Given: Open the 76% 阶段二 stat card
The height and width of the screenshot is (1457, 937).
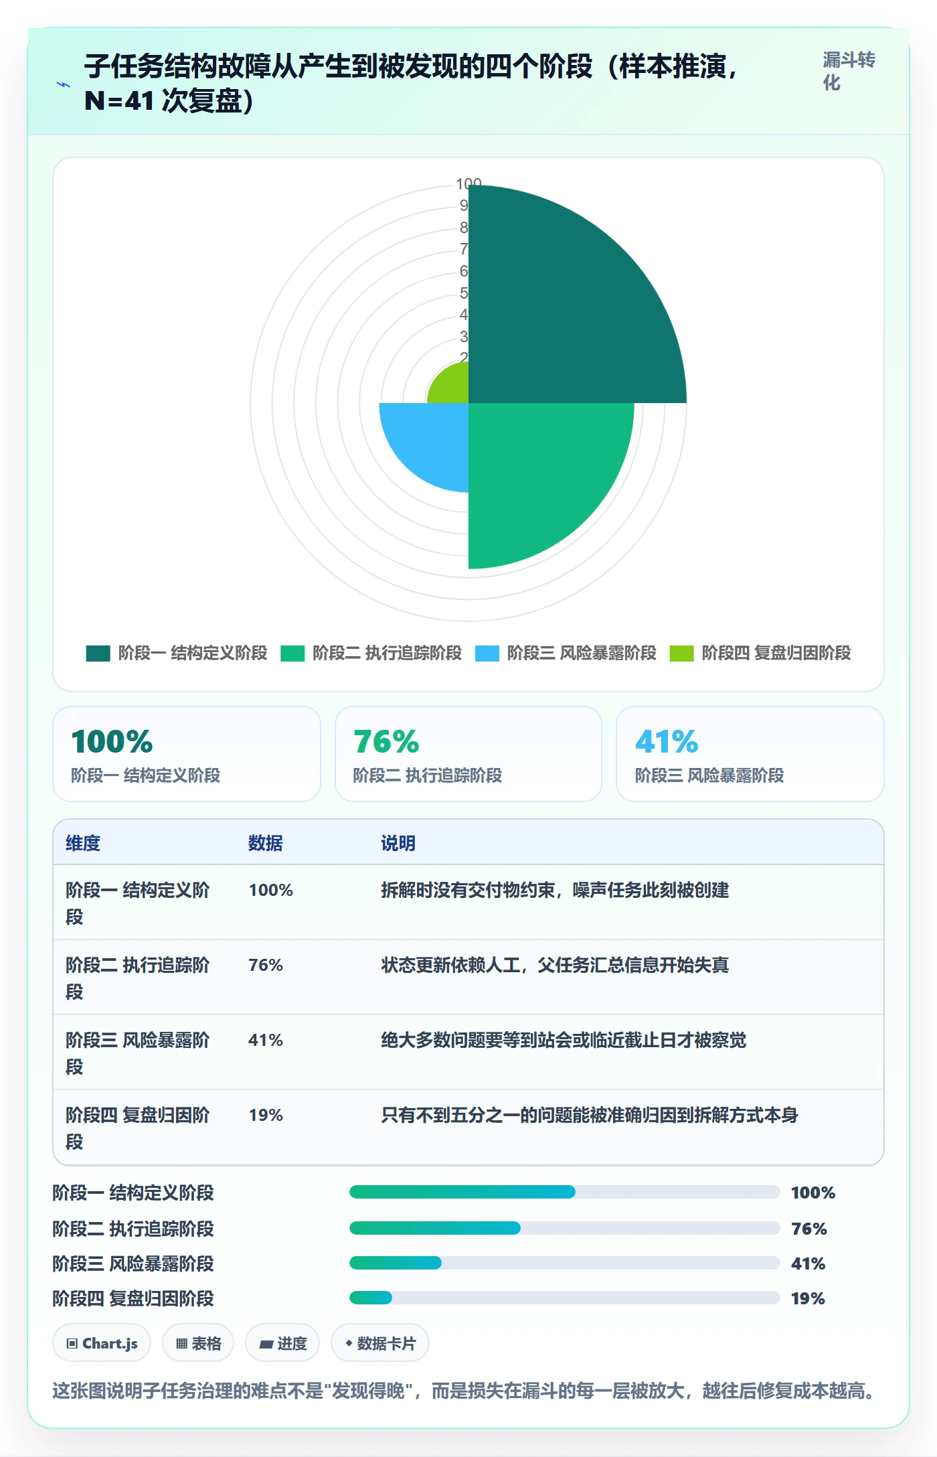Looking at the screenshot, I should (468, 754).
